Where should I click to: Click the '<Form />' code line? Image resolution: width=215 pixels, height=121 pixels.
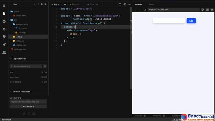coord(75,34)
